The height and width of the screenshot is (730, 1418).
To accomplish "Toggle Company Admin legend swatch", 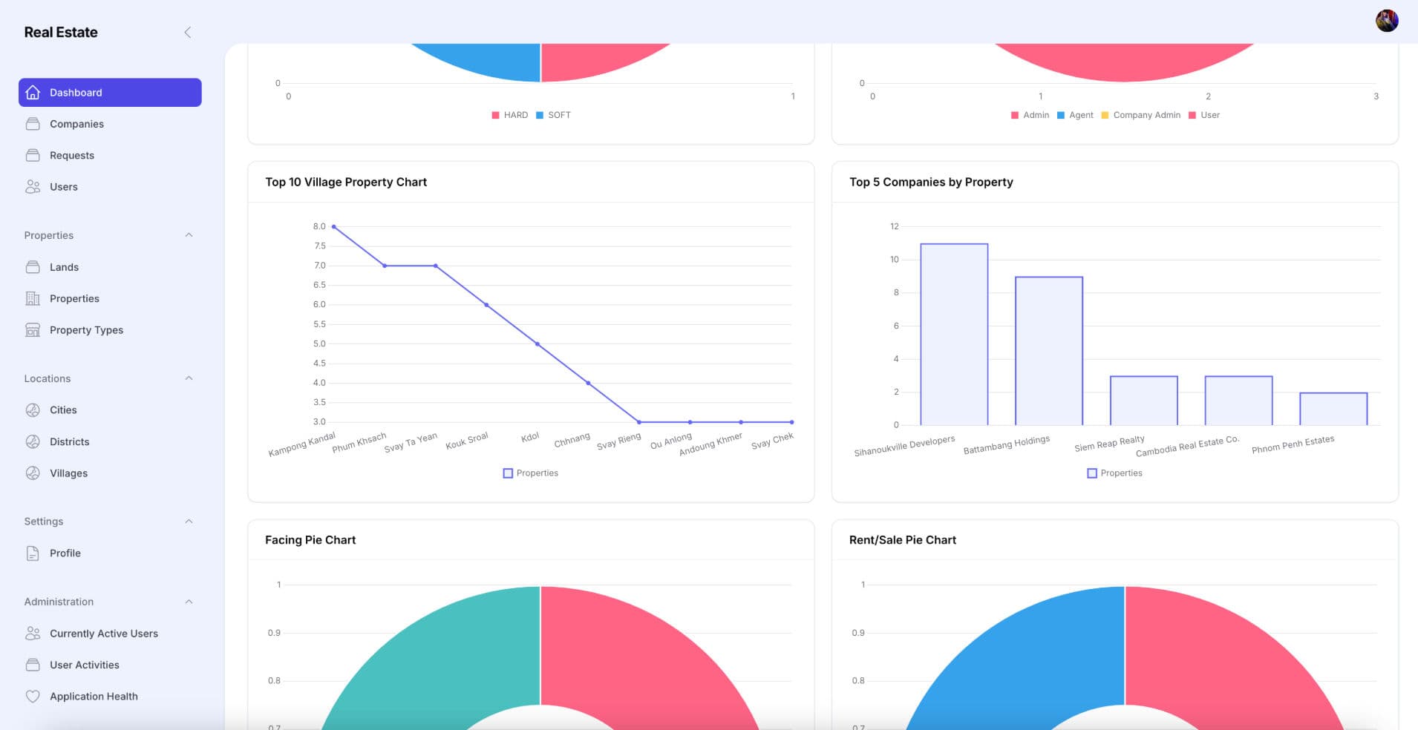I will point(1105,115).
